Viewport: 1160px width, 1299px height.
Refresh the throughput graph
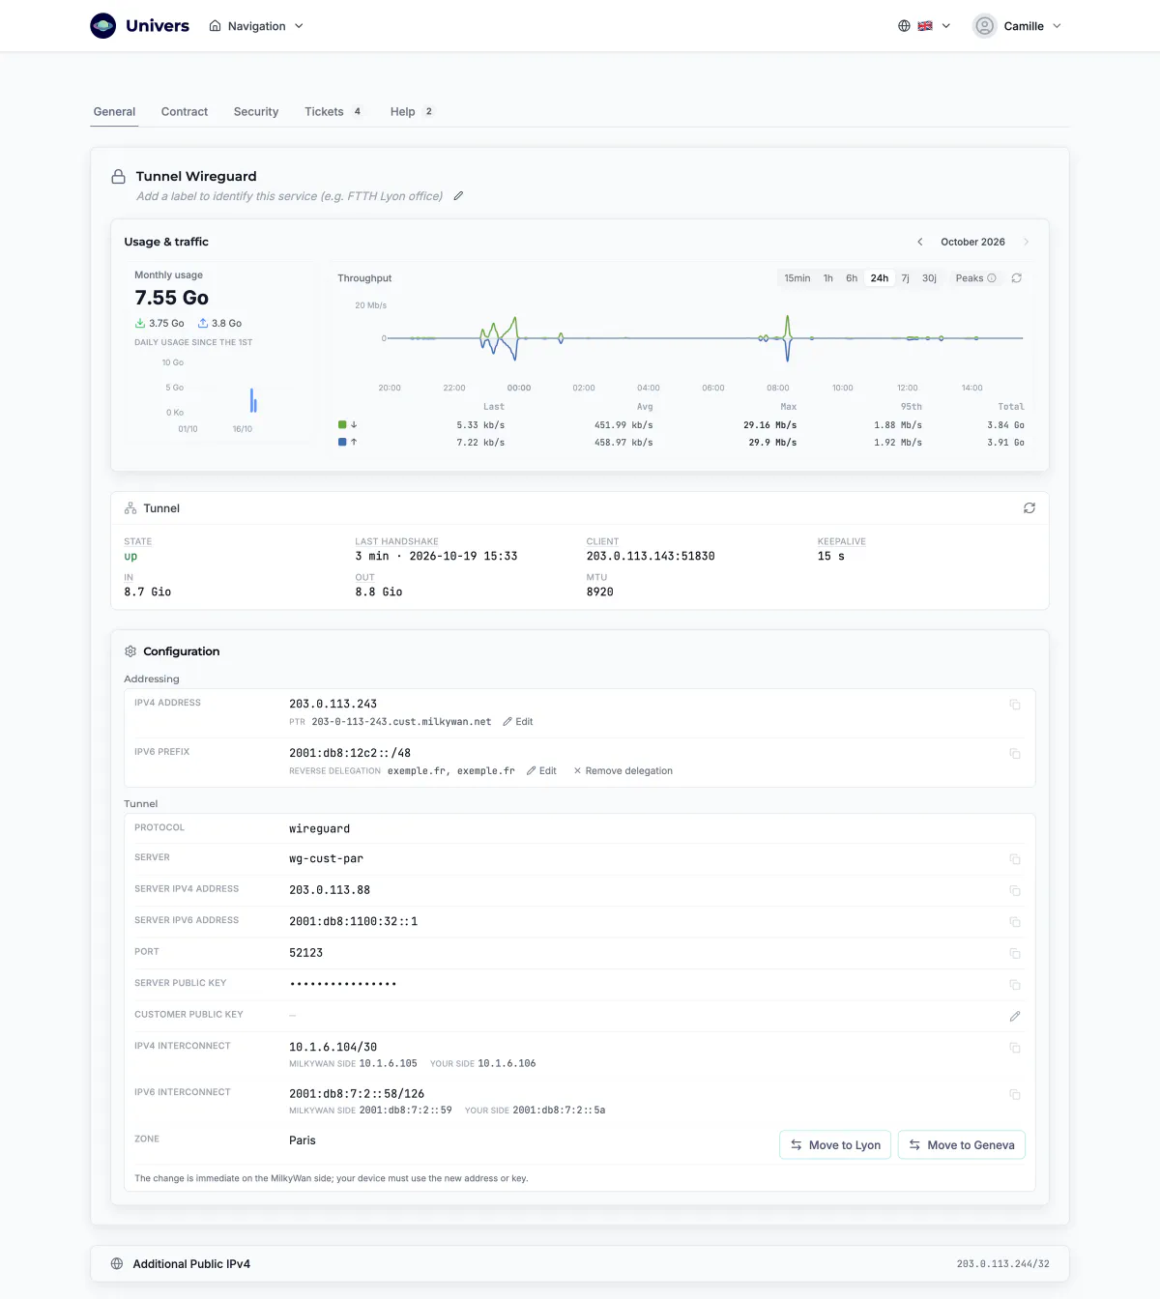click(1017, 278)
